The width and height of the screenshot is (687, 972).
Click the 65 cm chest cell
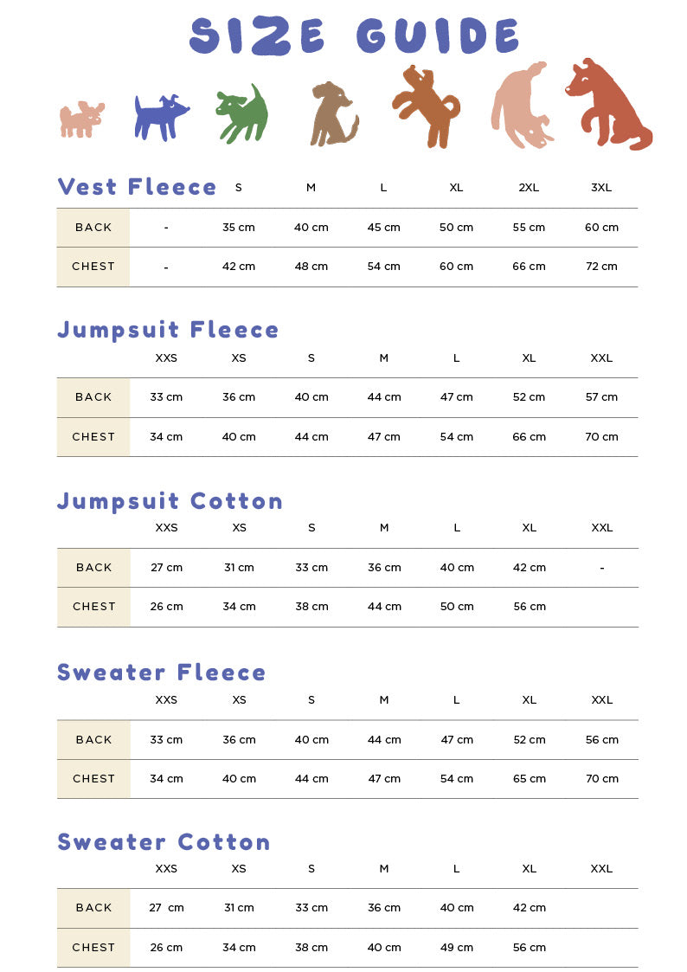tap(529, 779)
